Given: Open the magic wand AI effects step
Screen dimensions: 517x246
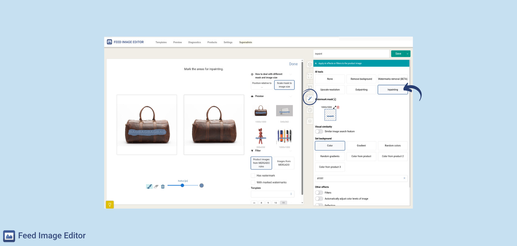Looking at the screenshot, I should tap(310, 98).
